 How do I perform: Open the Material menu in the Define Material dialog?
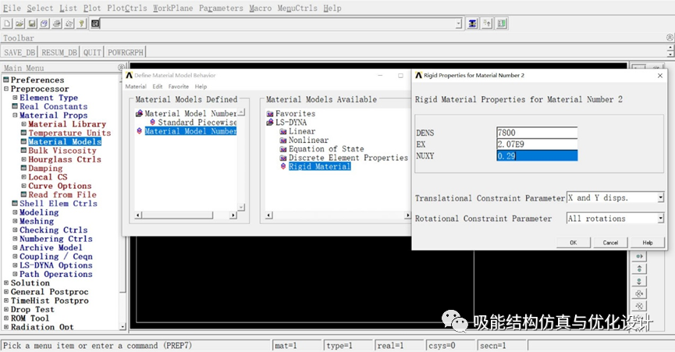coord(136,87)
